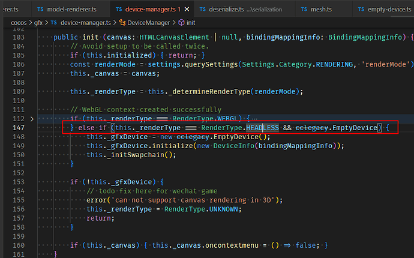Click querySettings call on line 106
The width and height of the screenshot is (414, 258).
click(211, 64)
